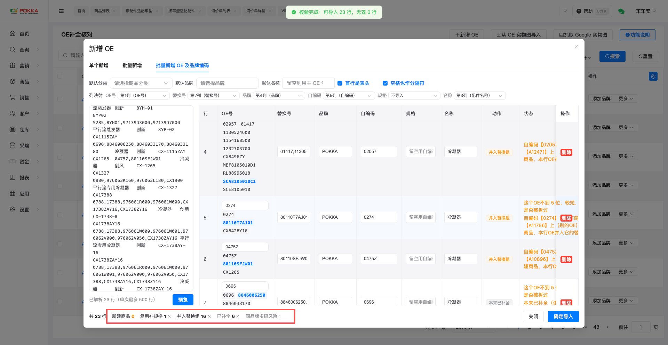Click the blue 预览 button
This screenshot has height=345, width=668.
click(x=183, y=300)
